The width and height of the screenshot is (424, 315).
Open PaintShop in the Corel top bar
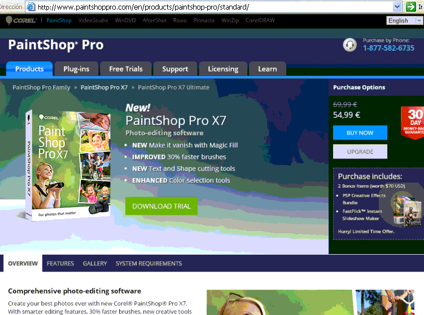tap(59, 20)
